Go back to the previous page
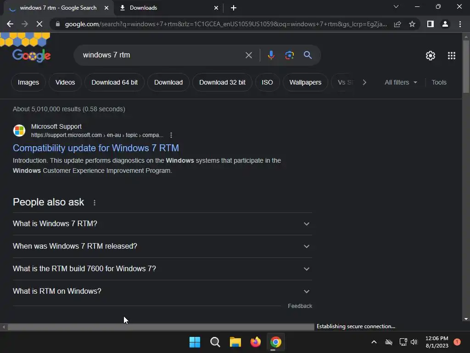This screenshot has width=470, height=353. click(x=10, y=24)
